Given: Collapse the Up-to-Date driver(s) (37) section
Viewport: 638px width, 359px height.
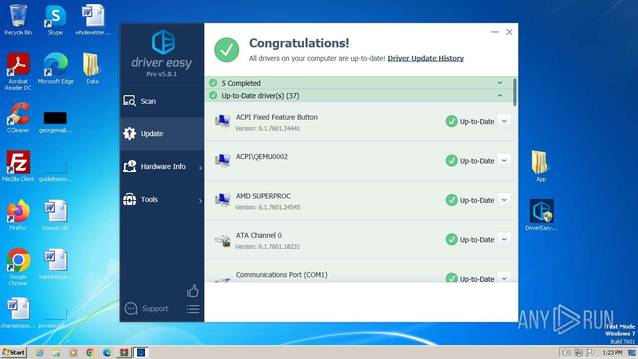Looking at the screenshot, I should click(x=500, y=95).
